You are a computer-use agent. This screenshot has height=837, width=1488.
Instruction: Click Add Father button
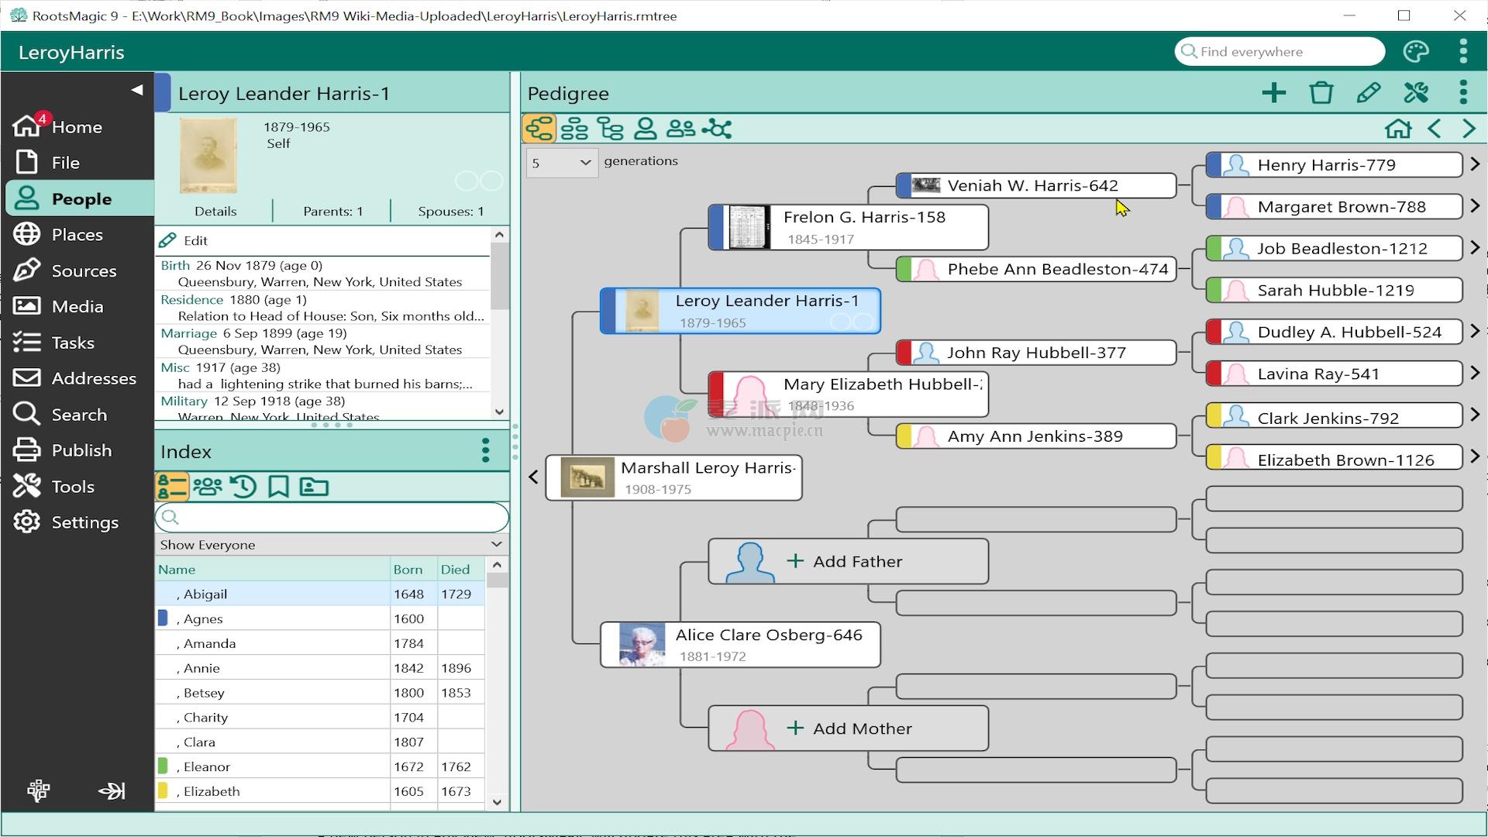click(x=848, y=561)
